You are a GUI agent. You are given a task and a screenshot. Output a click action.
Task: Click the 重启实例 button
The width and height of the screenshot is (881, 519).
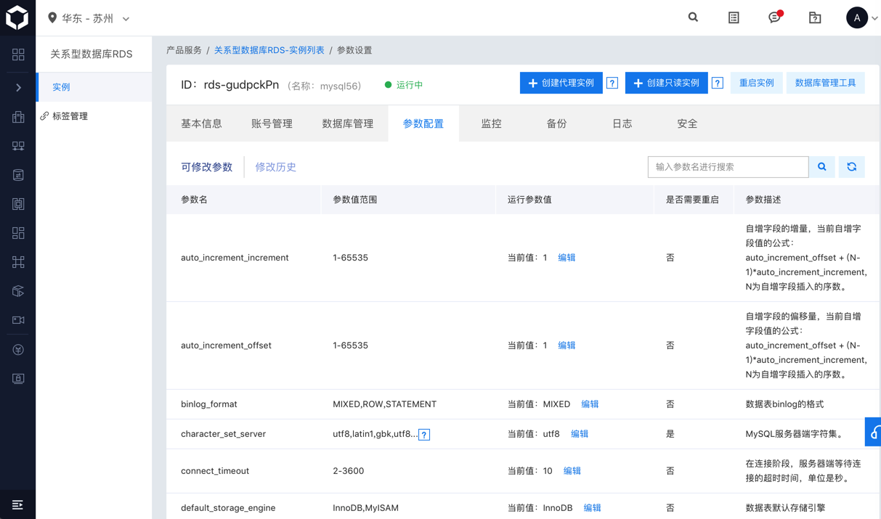pos(756,83)
